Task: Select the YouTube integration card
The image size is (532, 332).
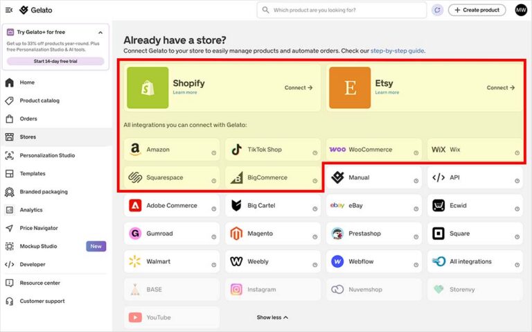Action: point(172,317)
